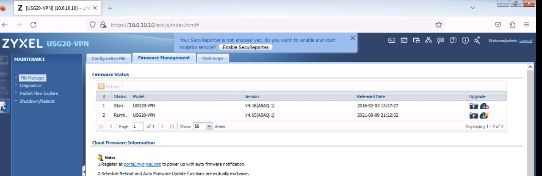This screenshot has height=176, width=542.
Task: Open the tracking protection shield icon
Action: coord(93,25)
